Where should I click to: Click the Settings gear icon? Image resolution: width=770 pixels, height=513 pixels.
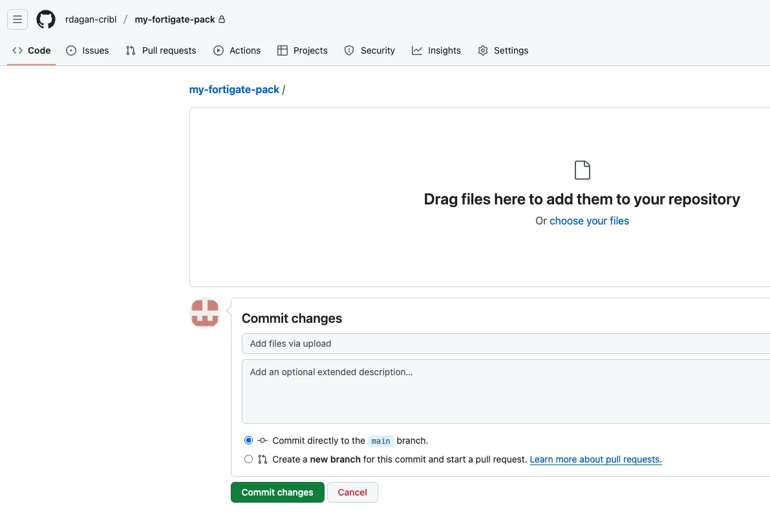click(483, 50)
